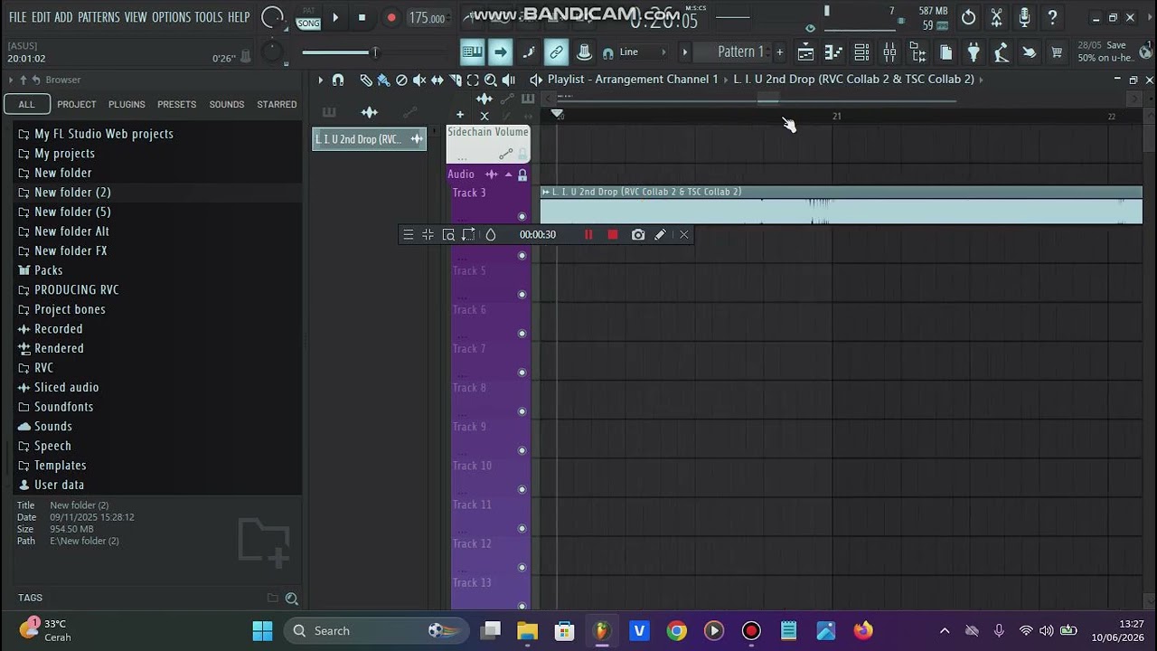Select the playlist draw pencil tool

point(365,80)
